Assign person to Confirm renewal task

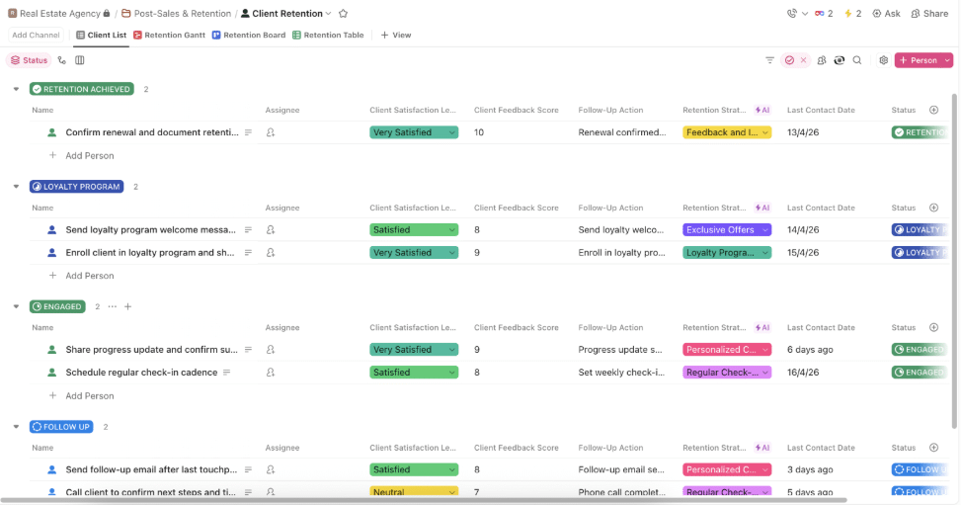pyautogui.click(x=271, y=132)
